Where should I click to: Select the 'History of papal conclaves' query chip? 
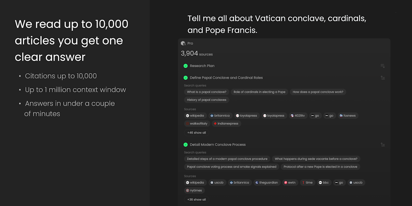point(206,100)
